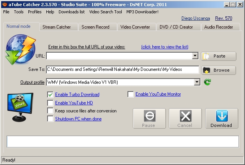Switch to the Video Converter tab
This screenshot has width=245, height=165.
coord(137,27)
